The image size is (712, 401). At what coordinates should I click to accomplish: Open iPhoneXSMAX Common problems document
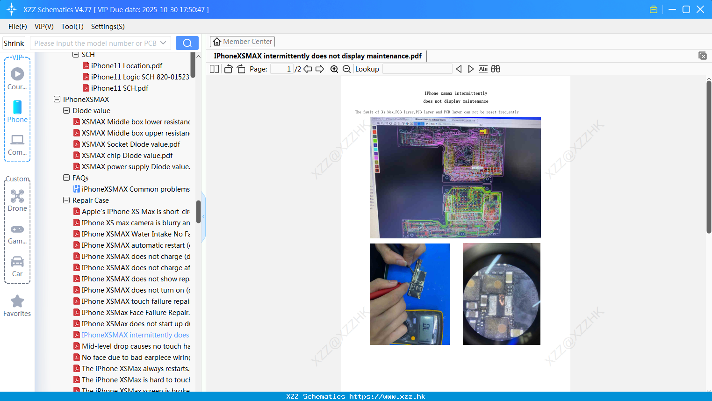point(131,189)
